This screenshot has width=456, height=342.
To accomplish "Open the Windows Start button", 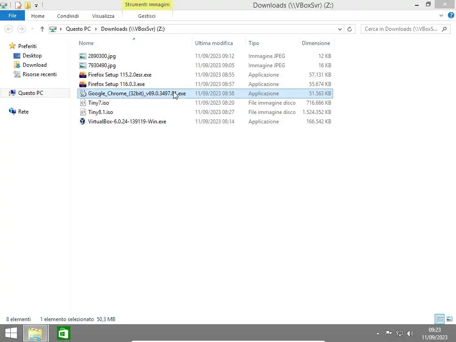I will [x=11, y=333].
